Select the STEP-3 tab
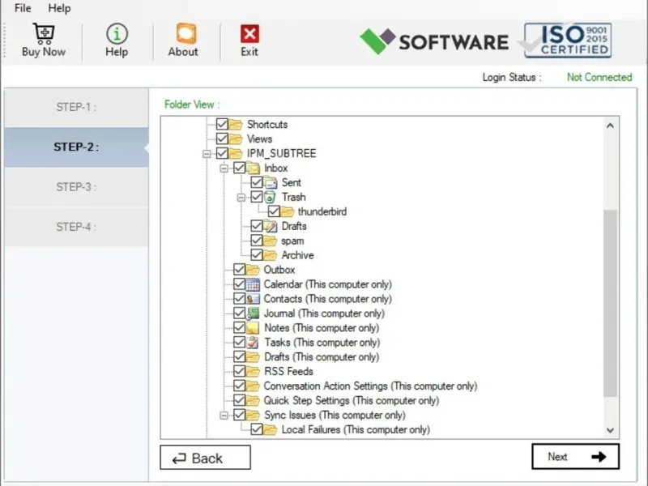648x486 pixels. point(76,187)
